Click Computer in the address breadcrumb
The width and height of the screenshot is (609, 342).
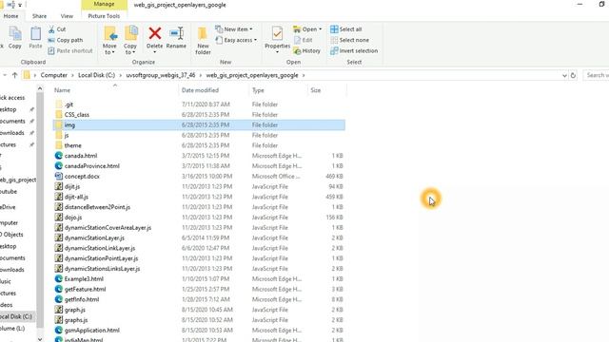[x=54, y=75]
